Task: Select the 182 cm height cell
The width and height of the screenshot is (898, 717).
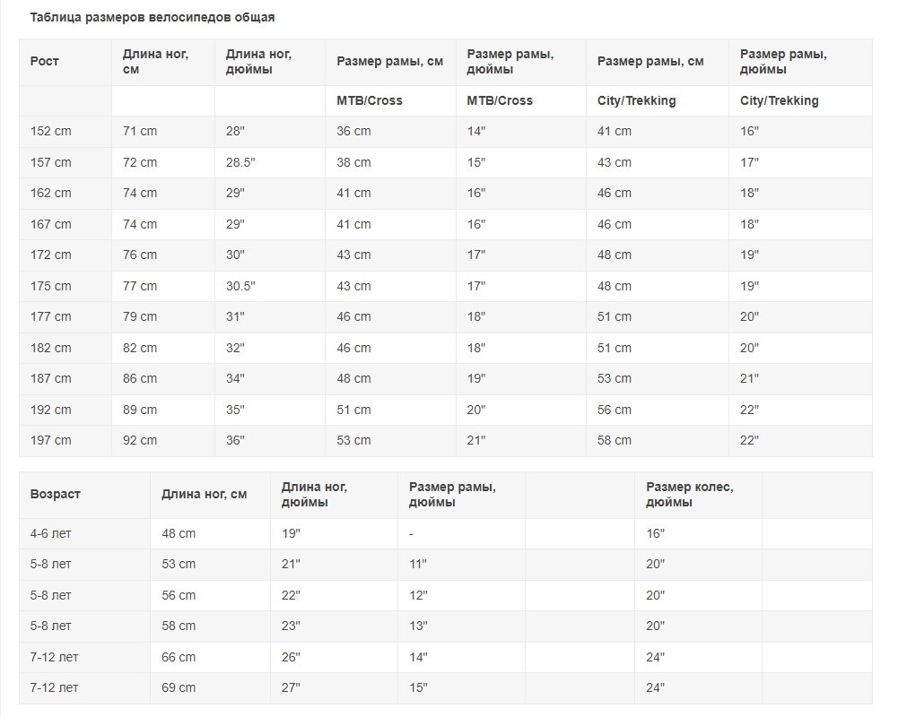Action: coord(51,348)
